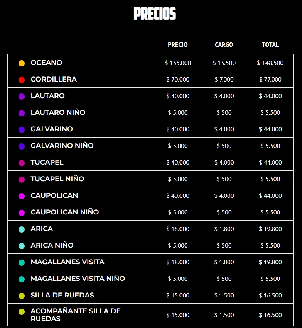
Task: Click the ACOMPAÑANTE SILLA DE RUEDAS label
Action: 76,315
